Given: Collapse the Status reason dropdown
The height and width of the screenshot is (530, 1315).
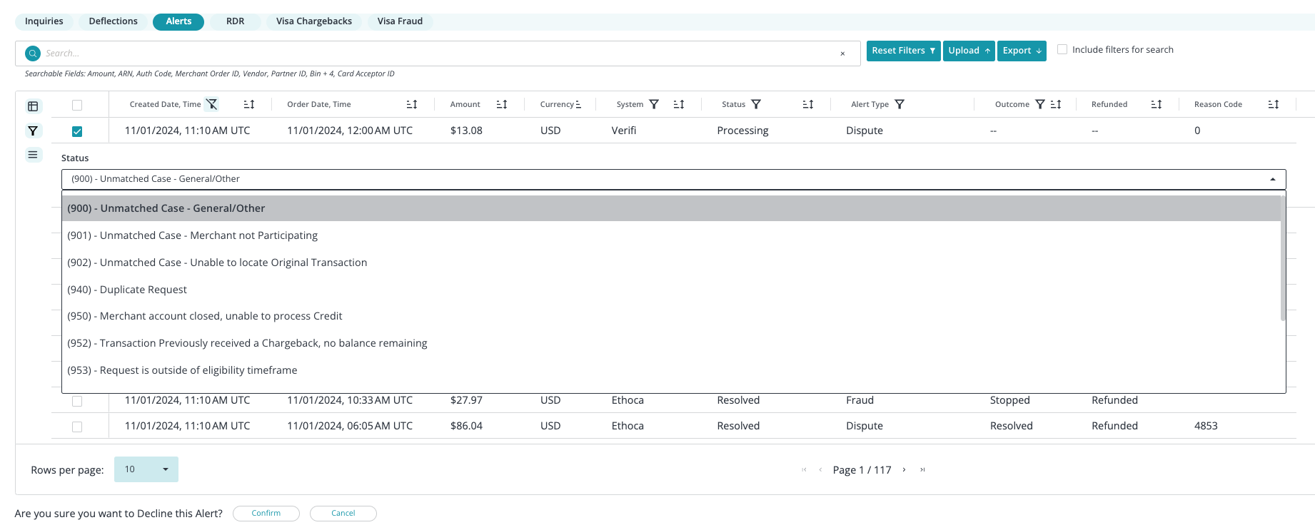Looking at the screenshot, I should pyautogui.click(x=1273, y=179).
